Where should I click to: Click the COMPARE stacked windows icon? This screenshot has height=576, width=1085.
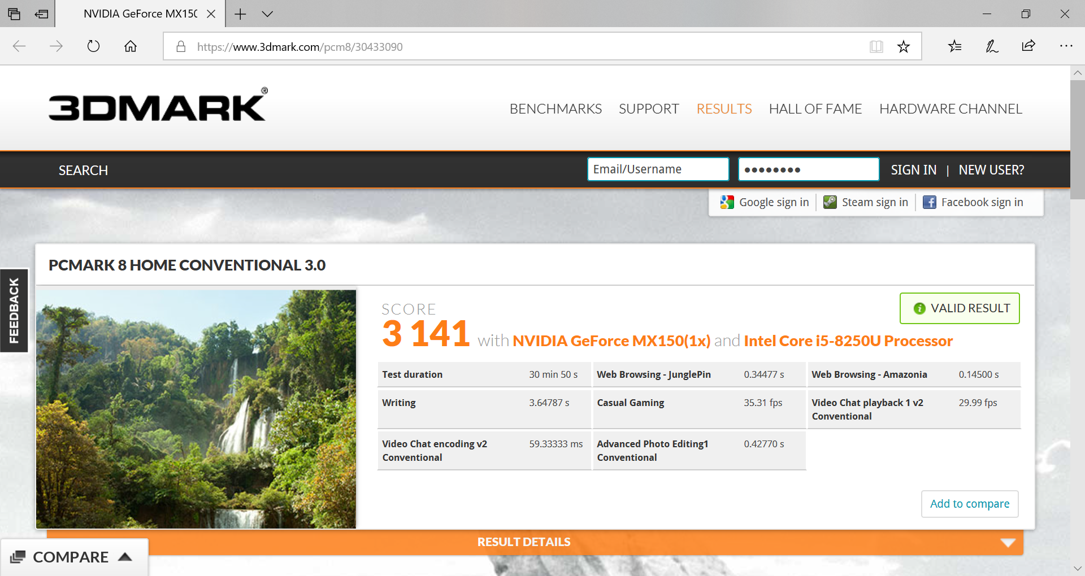tap(18, 557)
